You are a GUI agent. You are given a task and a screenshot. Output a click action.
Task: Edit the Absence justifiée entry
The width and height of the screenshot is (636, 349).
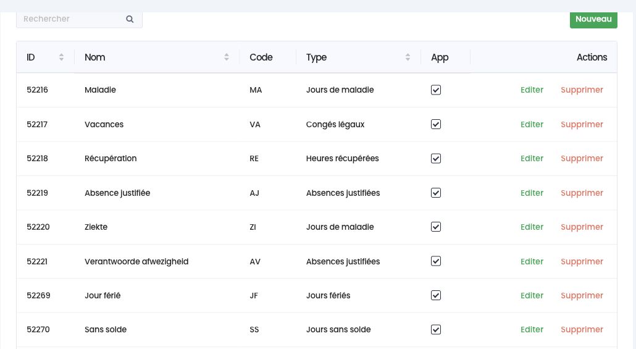pos(532,193)
